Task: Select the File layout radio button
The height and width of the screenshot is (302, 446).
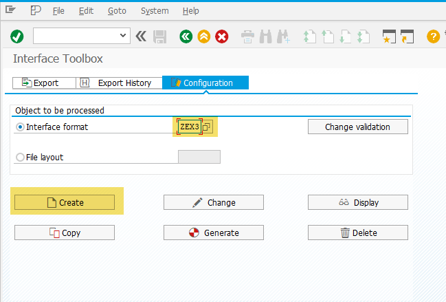Action: 20,157
